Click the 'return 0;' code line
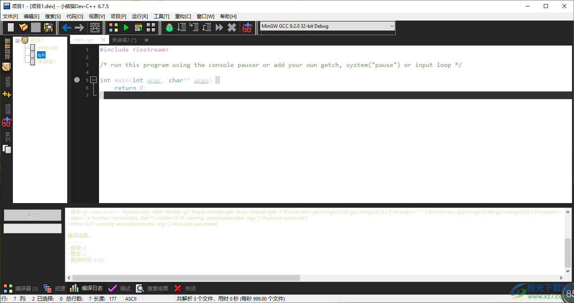Image resolution: width=574 pixels, height=303 pixels. 130,88
